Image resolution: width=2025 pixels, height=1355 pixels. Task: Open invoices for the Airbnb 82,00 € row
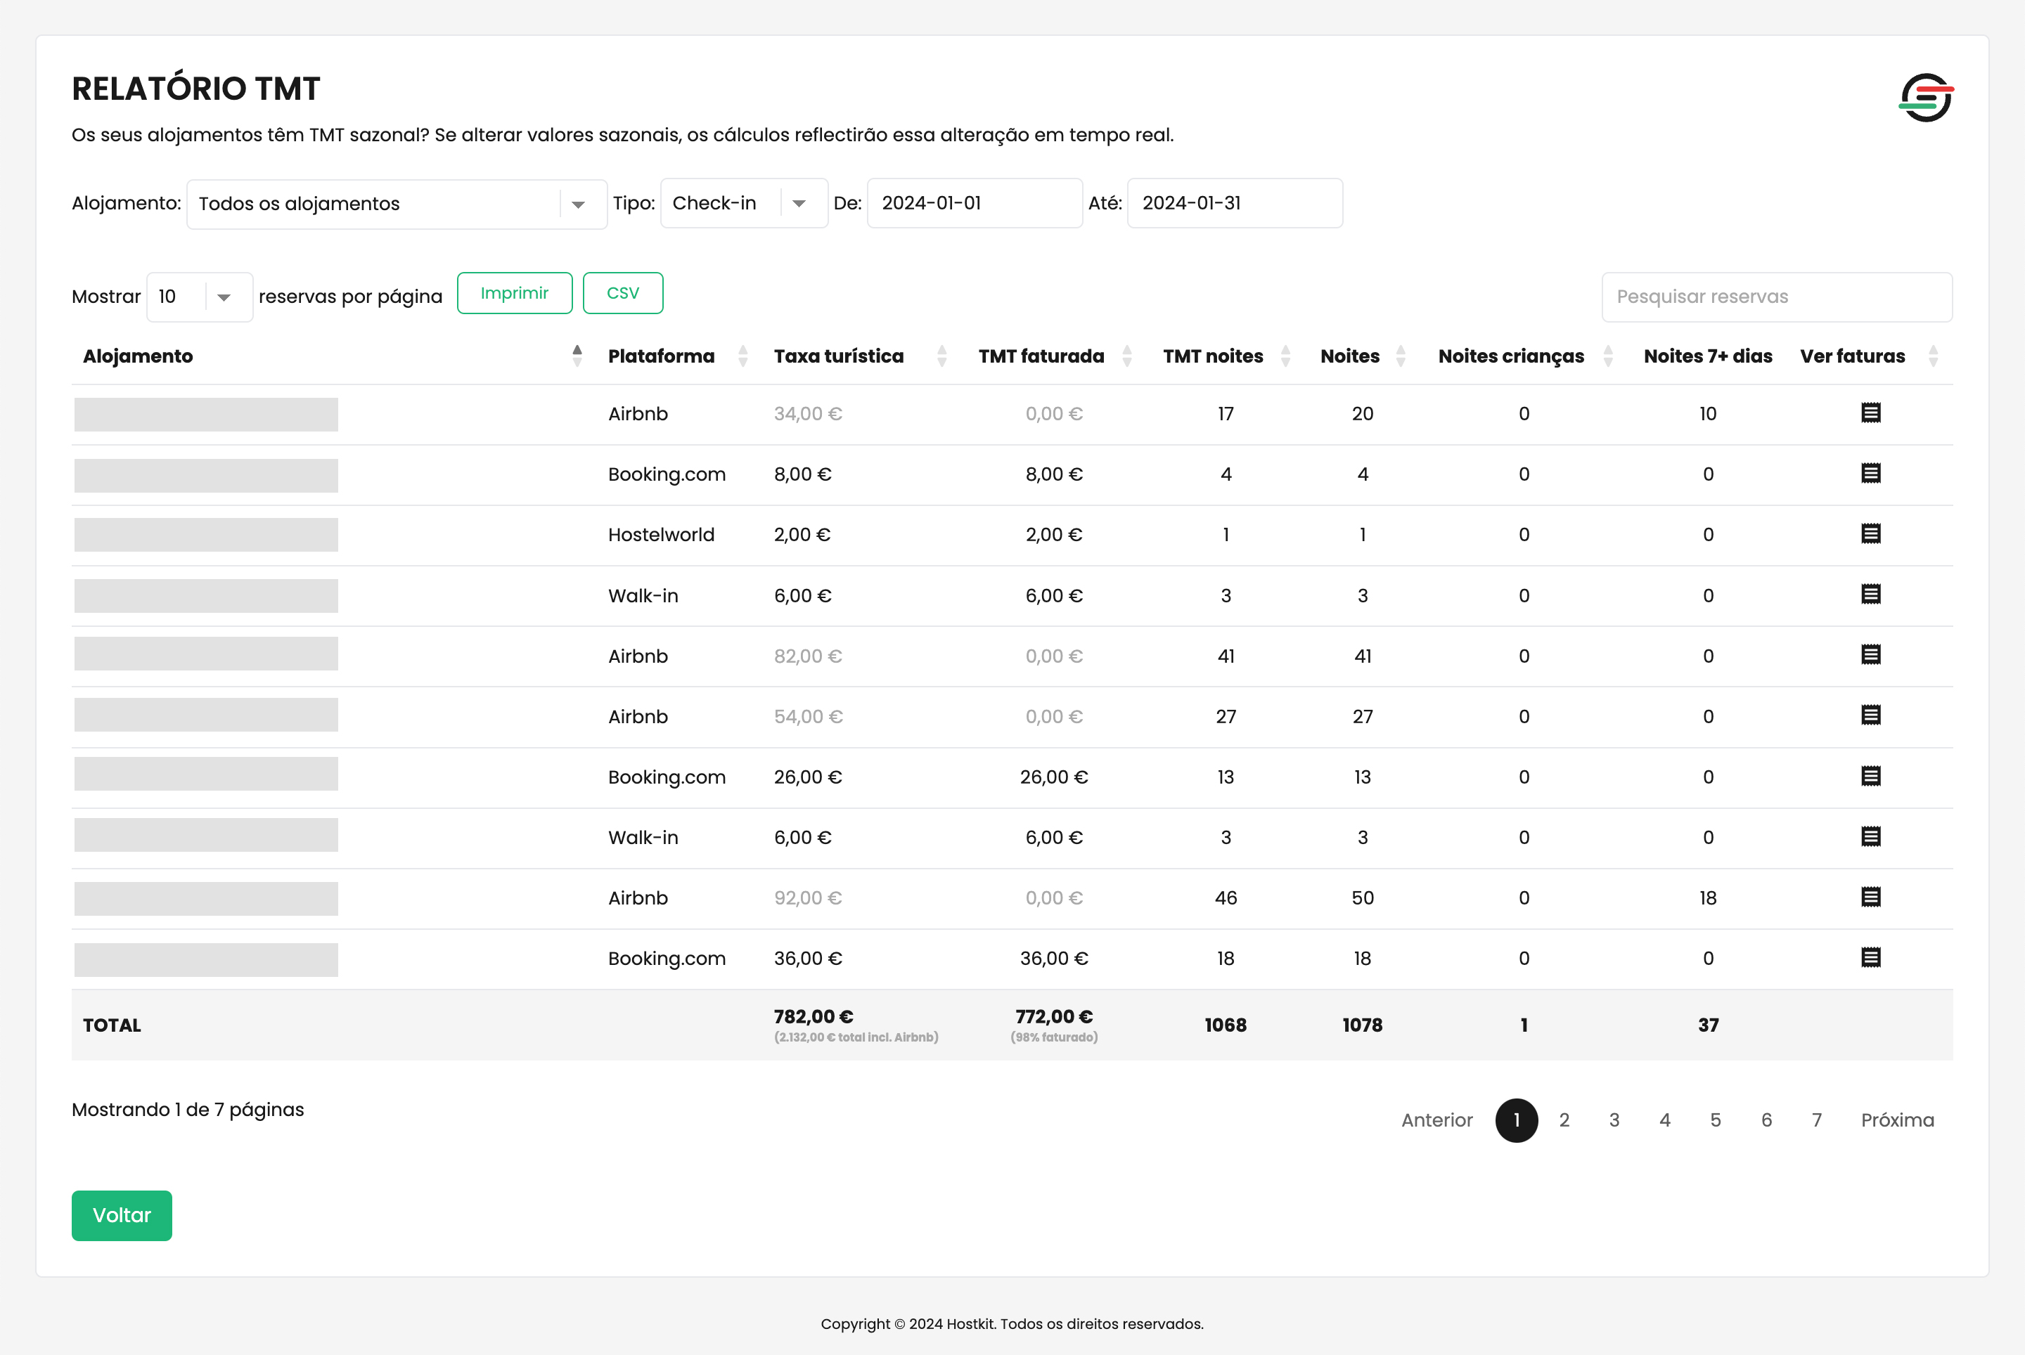click(x=1870, y=655)
